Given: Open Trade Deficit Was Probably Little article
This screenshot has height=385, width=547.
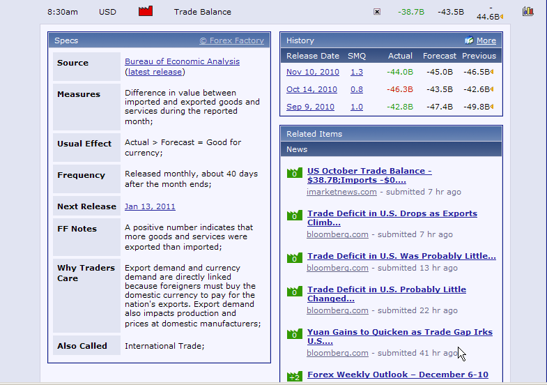Looking at the screenshot, I should 401,256.
